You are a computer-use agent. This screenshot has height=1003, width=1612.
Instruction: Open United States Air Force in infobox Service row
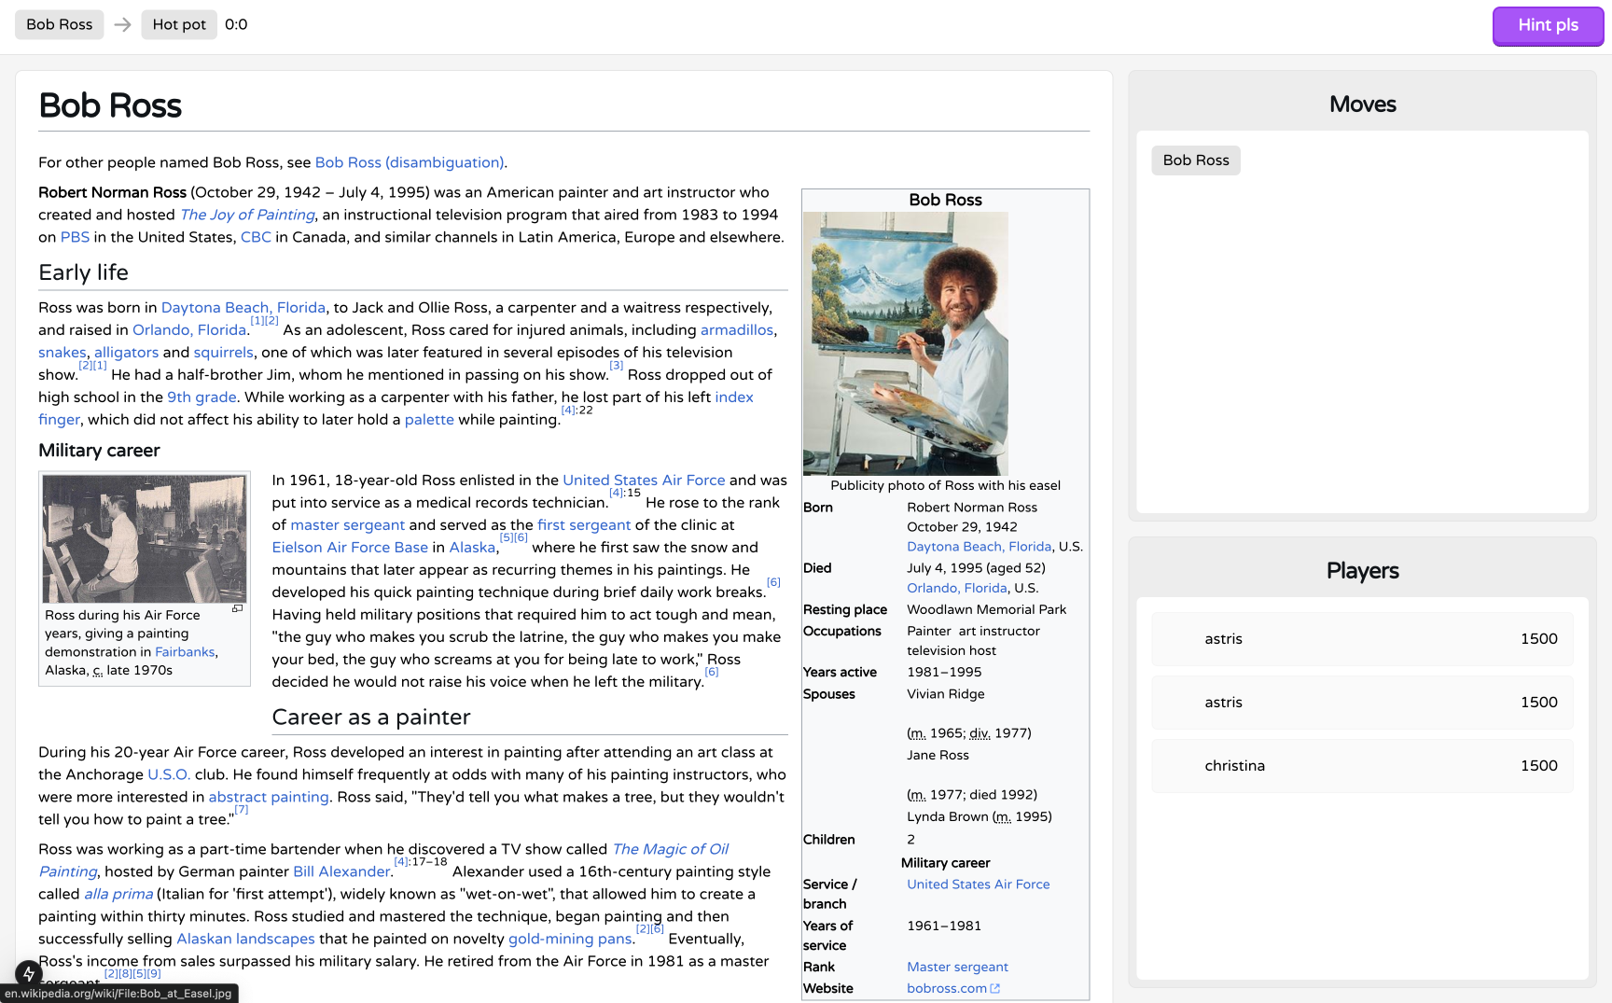click(x=979, y=885)
